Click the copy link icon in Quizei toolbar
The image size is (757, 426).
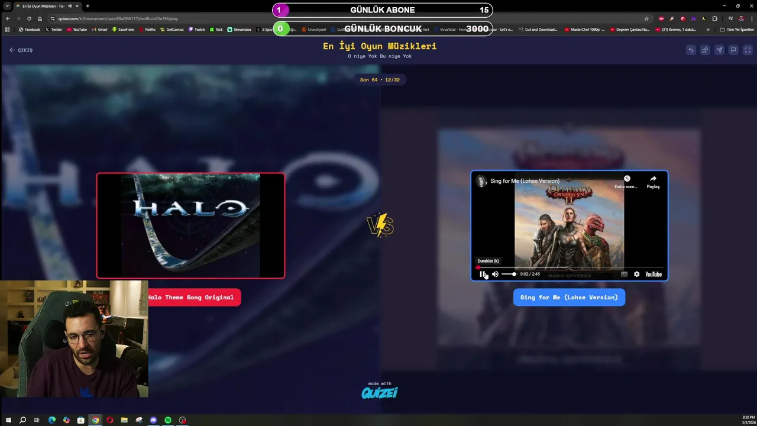(705, 50)
